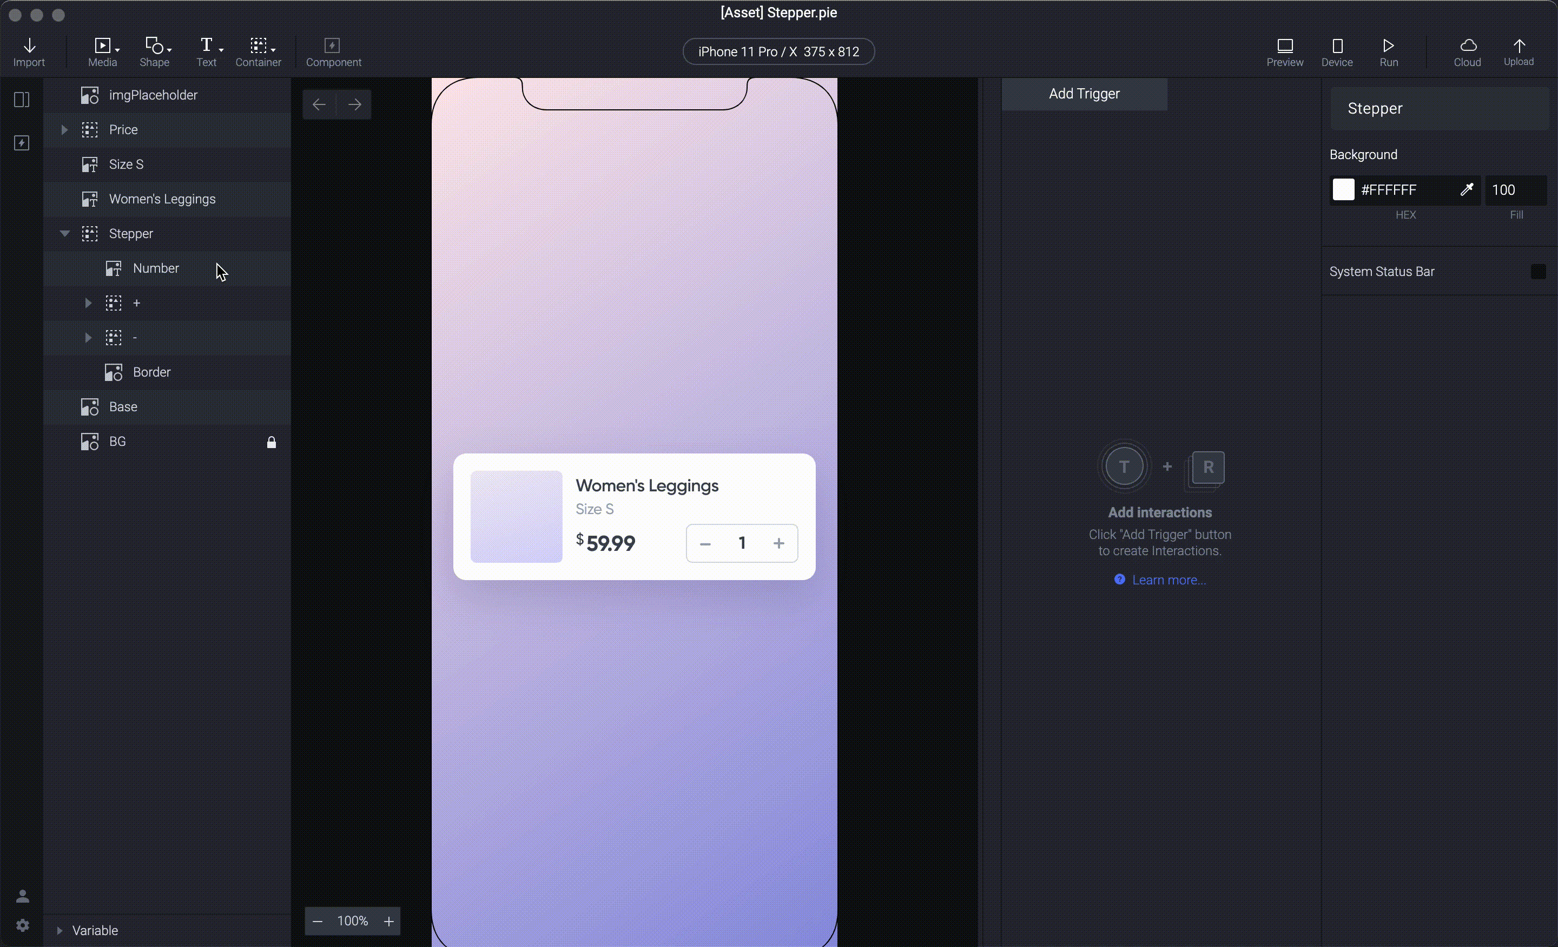Click the Add Trigger button
This screenshot has width=1558, height=947.
[1084, 93]
